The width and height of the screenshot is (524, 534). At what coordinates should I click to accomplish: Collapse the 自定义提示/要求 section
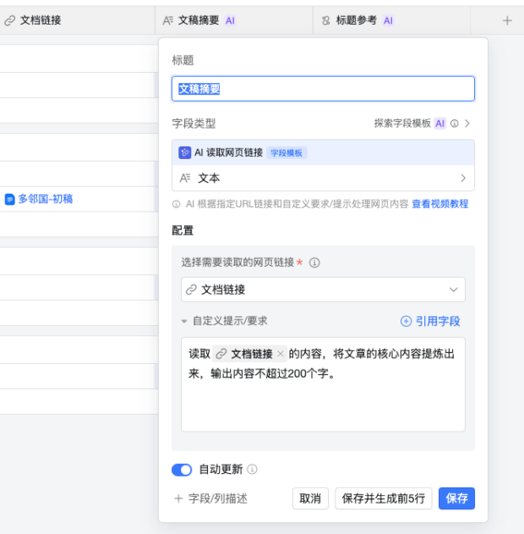click(x=185, y=322)
